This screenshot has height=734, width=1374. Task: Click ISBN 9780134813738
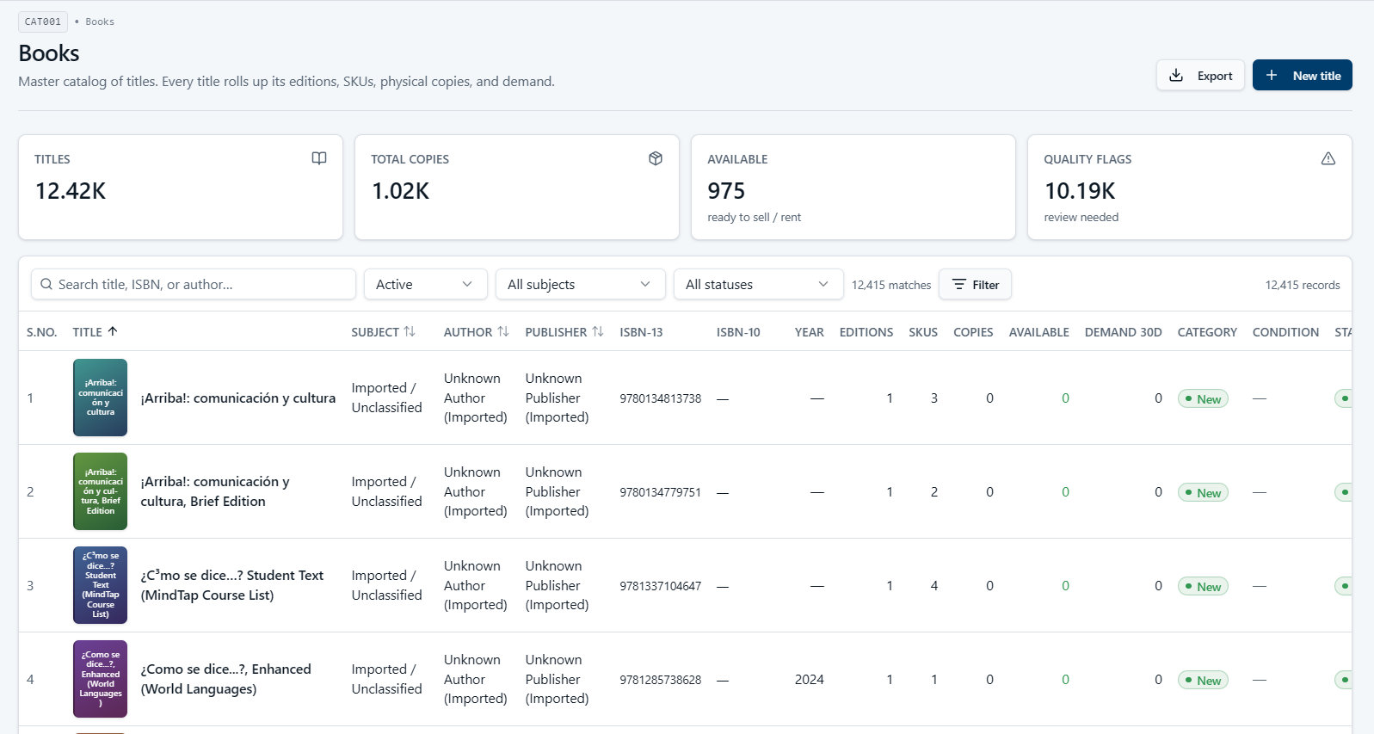(x=661, y=398)
